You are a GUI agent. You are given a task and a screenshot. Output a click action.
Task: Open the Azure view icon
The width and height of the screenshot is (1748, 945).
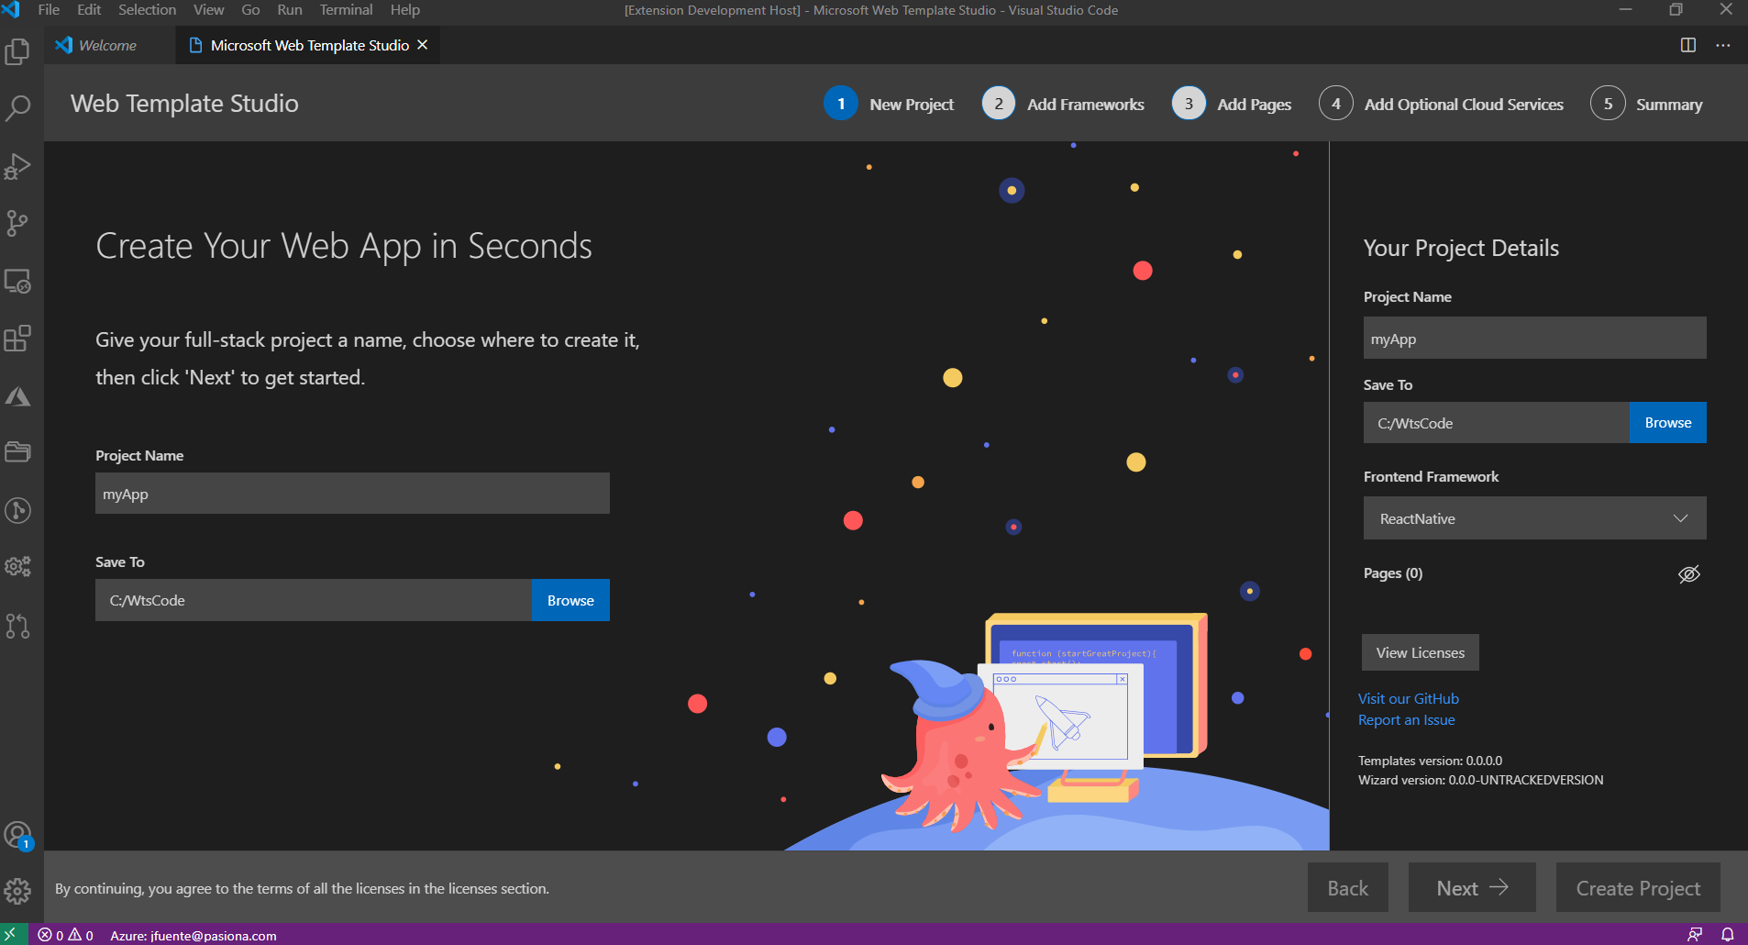tap(17, 395)
